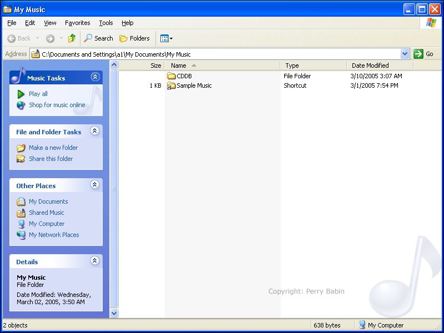Click Shop for music online link
The image size is (444, 333).
(57, 105)
